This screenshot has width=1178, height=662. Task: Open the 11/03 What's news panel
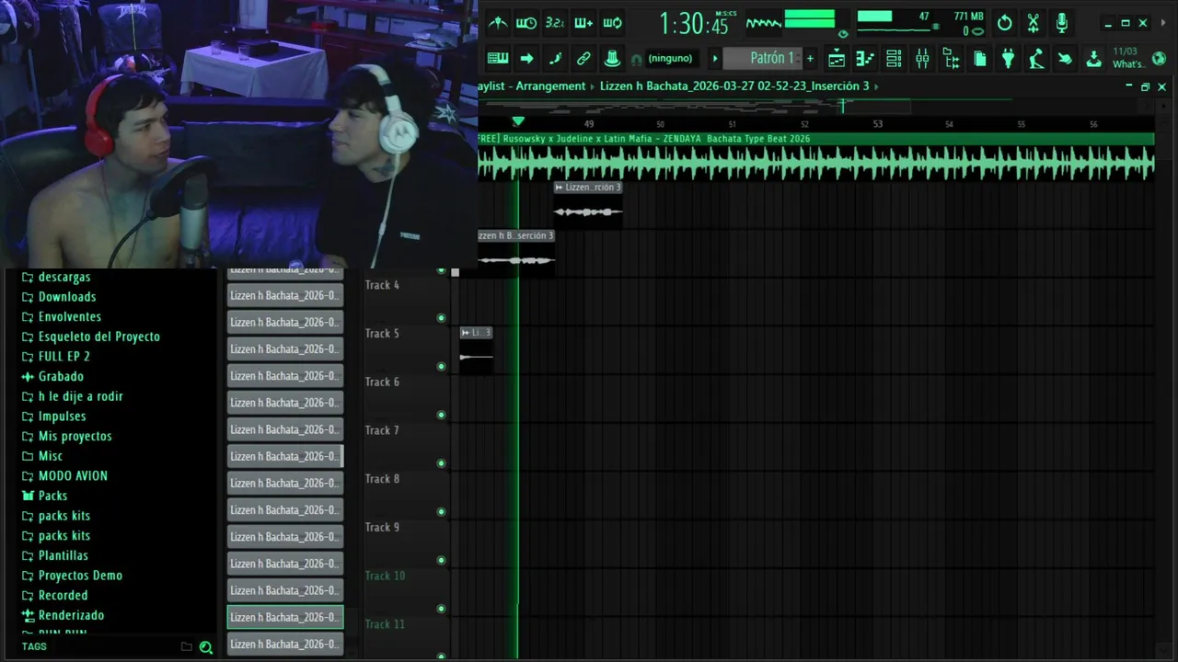click(1127, 58)
